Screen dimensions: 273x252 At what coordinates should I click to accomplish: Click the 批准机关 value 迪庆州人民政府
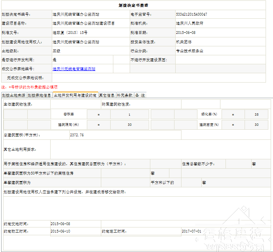click(x=190, y=23)
